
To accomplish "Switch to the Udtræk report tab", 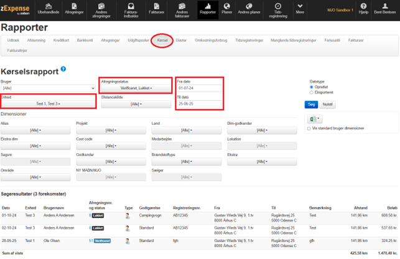I will [x=13, y=40].
